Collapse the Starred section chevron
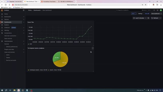This screenshot has width=163, height=92. (24, 19)
